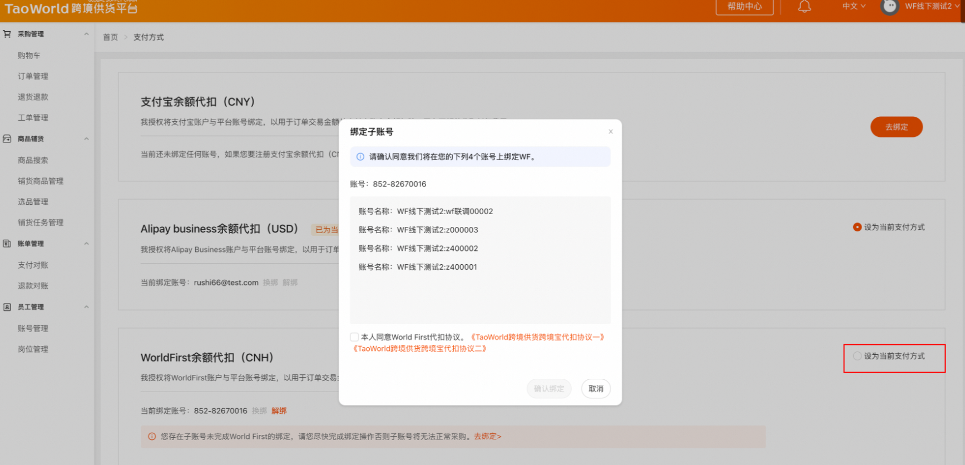Open the 中文 language dropdown
Screen dimensions: 965x465
coord(854,7)
